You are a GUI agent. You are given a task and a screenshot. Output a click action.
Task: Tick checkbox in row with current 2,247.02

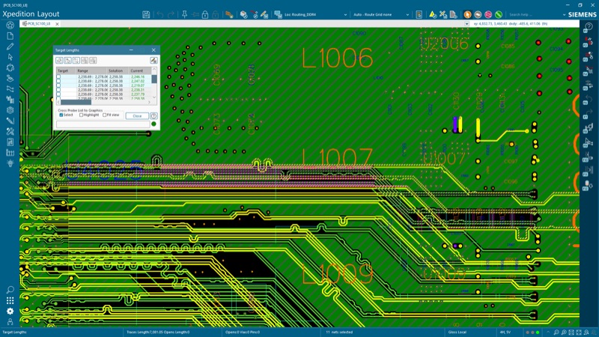tap(58, 82)
